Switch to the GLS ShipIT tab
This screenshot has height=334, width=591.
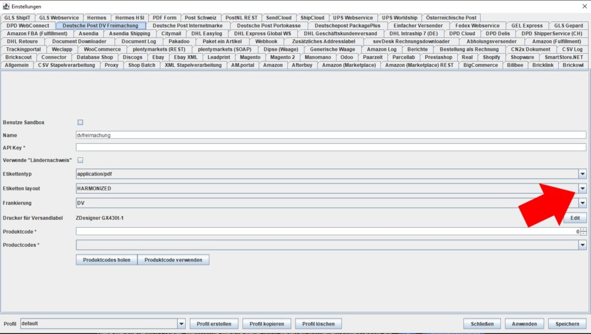17,18
